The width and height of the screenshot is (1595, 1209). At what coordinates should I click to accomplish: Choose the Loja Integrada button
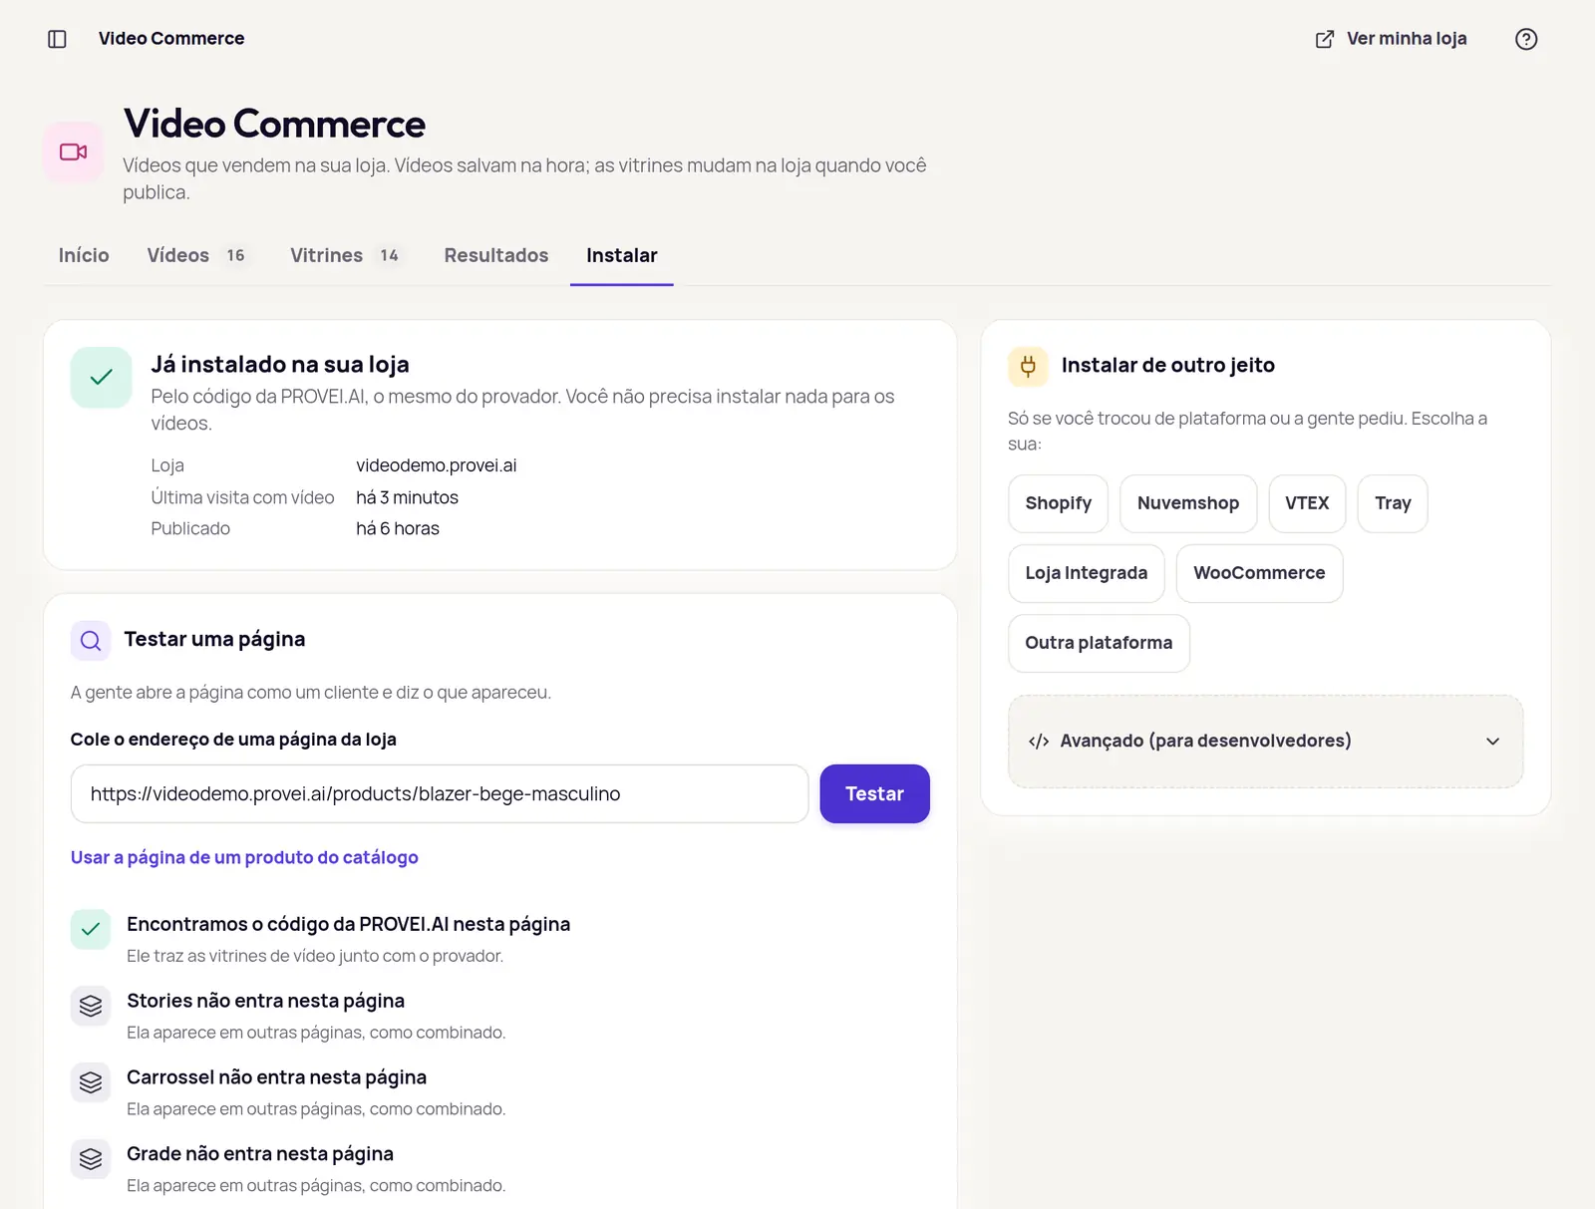(x=1087, y=573)
